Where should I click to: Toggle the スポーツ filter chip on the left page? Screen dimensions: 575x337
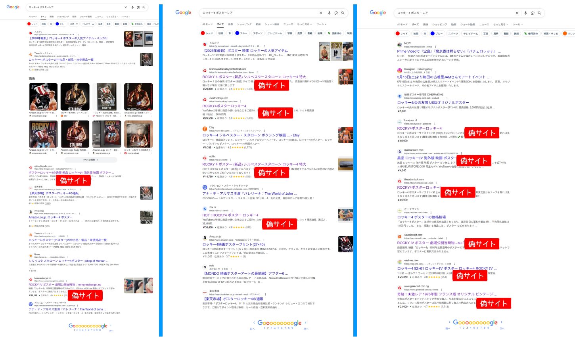coord(74,24)
